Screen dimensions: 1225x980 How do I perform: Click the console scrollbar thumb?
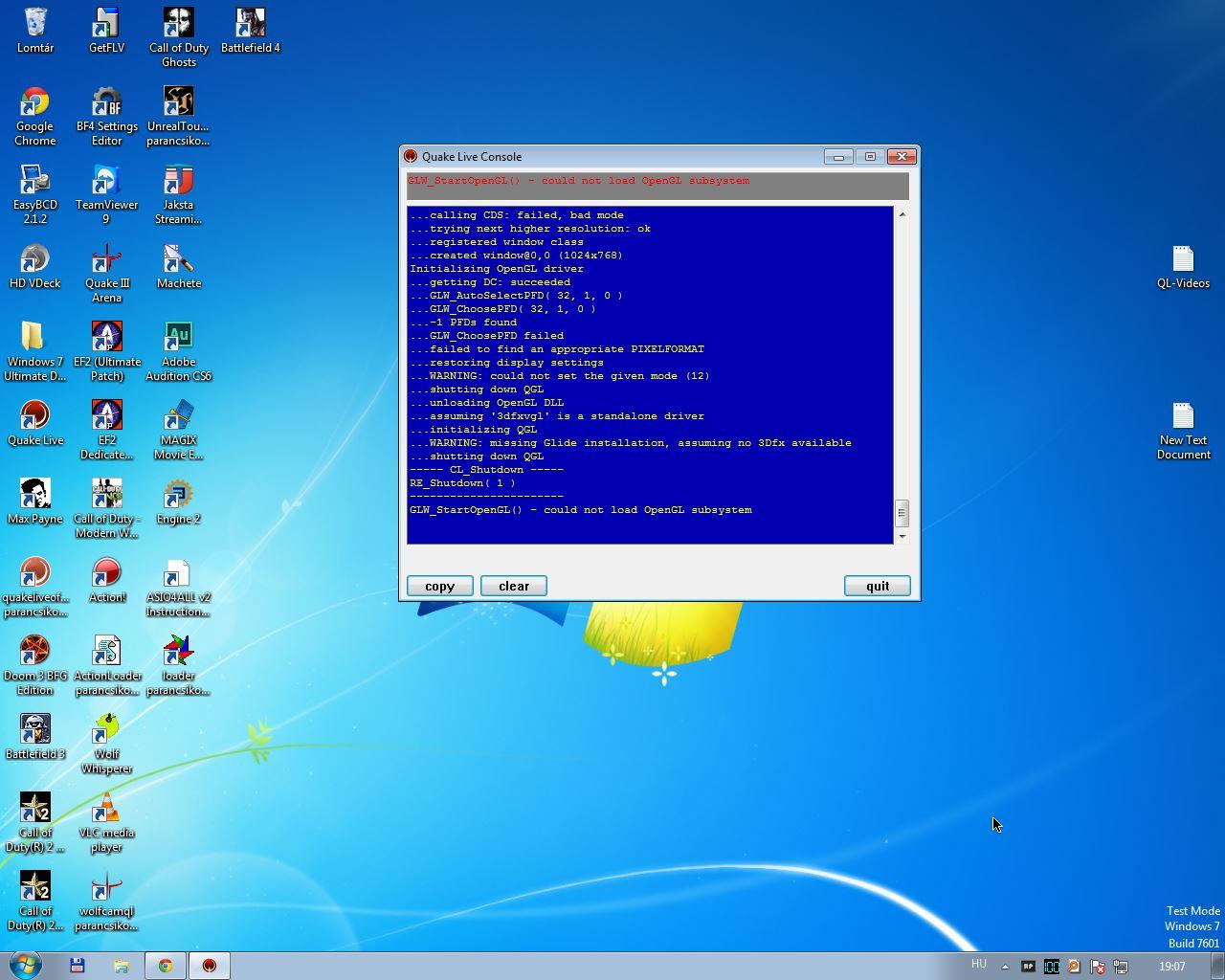(902, 513)
